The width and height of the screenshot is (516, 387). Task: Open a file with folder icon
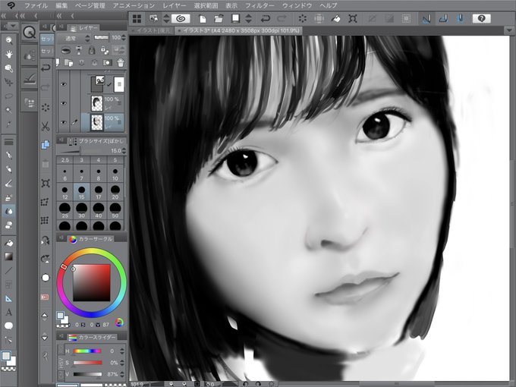point(219,19)
